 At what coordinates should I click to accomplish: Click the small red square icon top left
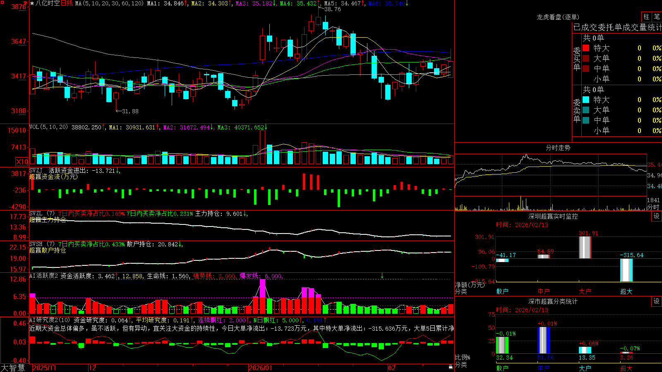coord(2,2)
